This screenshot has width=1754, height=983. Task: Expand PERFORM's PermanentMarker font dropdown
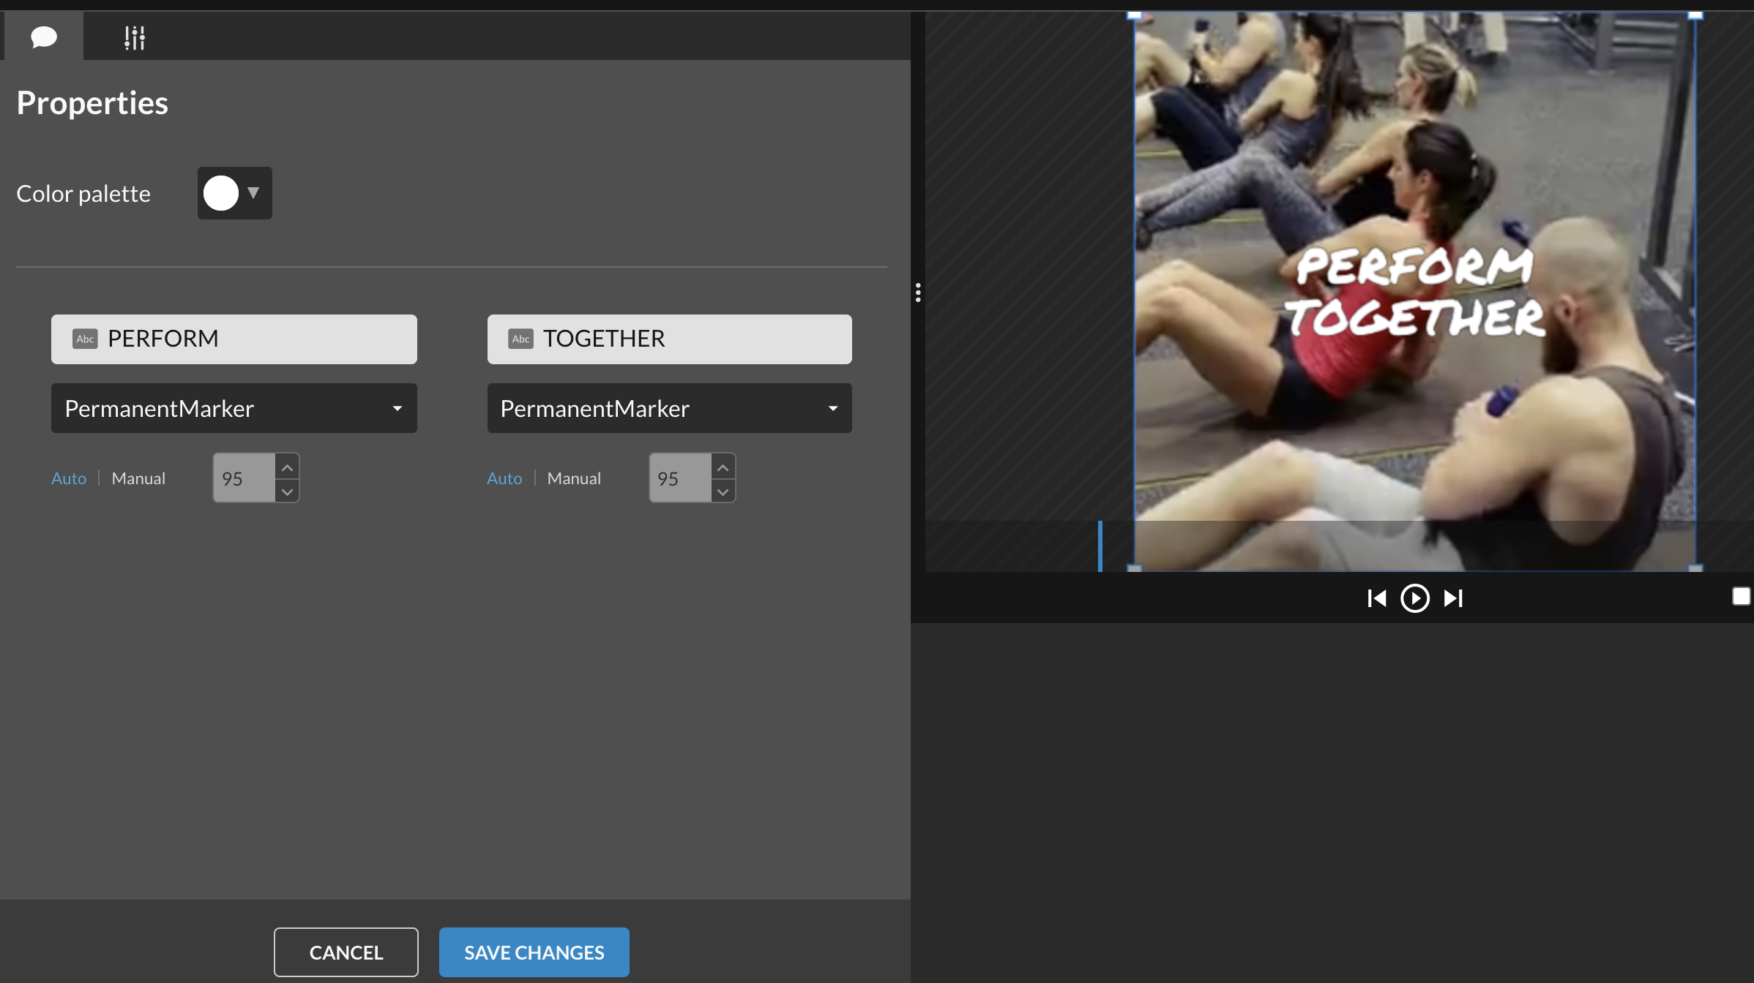tap(234, 408)
